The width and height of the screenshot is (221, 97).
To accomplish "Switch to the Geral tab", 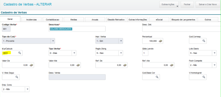I will 10,19.
